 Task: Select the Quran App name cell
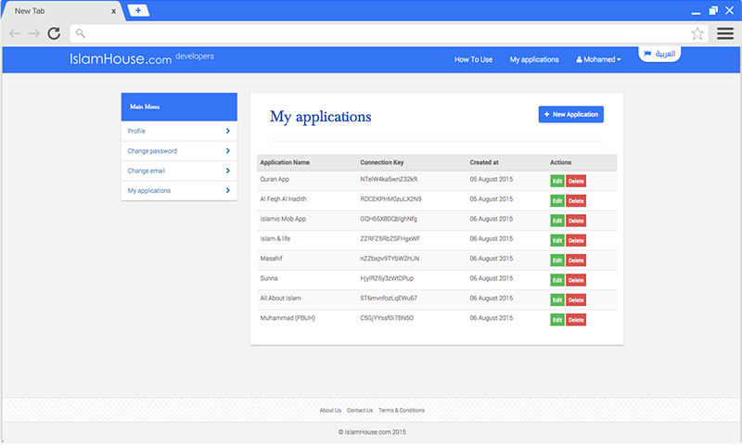click(x=275, y=179)
